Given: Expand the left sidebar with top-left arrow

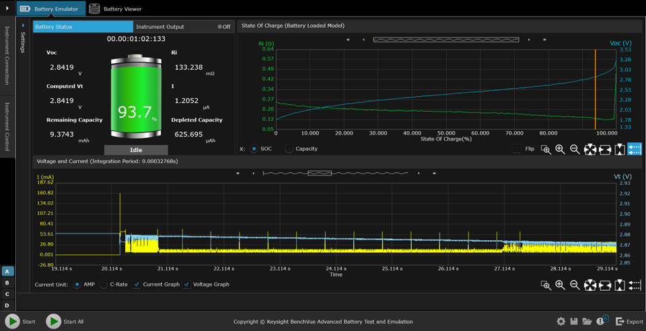Looking at the screenshot, I should (7, 9).
